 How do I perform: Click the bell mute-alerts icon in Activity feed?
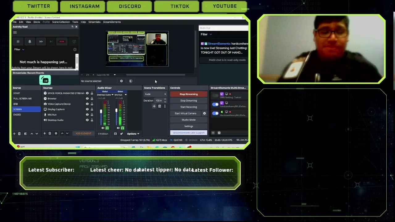tap(30, 41)
